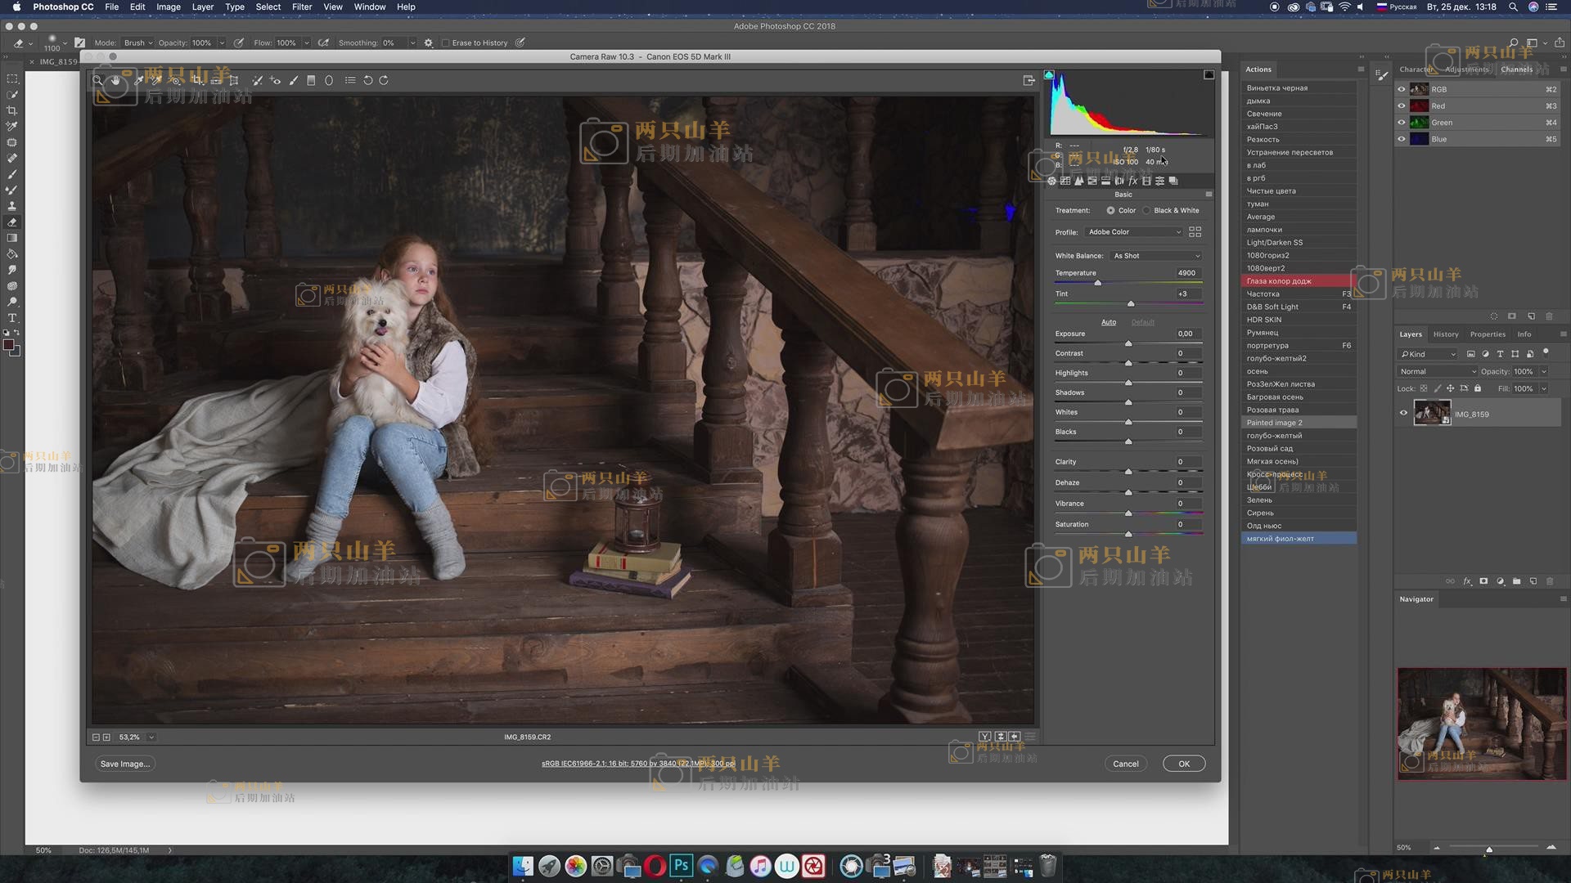The image size is (1571, 883).
Task: Open the Tone Curve panel tab
Action: tap(1065, 181)
